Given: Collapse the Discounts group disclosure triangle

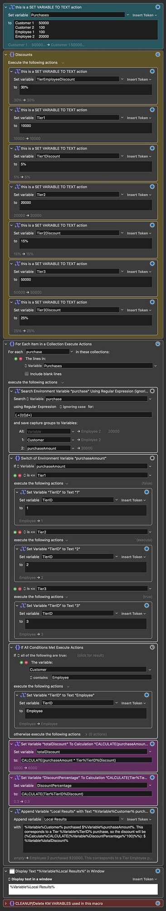Looking at the screenshot, I should point(5,55).
